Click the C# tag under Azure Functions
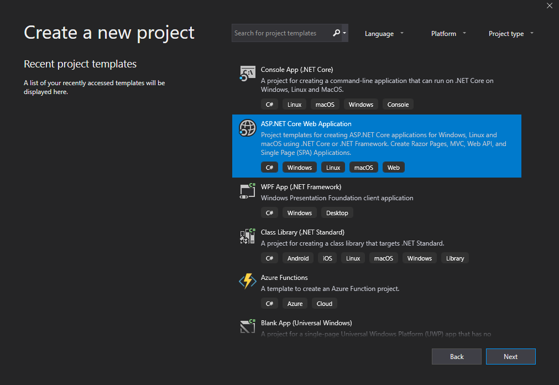The image size is (559, 385). click(269, 304)
